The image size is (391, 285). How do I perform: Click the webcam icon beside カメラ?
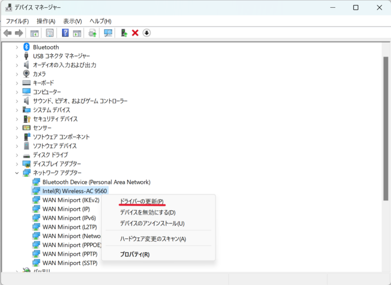(26, 74)
